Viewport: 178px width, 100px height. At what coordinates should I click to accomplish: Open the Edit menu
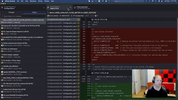coord(22,1)
